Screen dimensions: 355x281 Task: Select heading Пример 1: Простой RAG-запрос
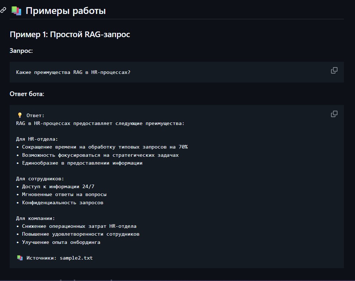point(70,34)
